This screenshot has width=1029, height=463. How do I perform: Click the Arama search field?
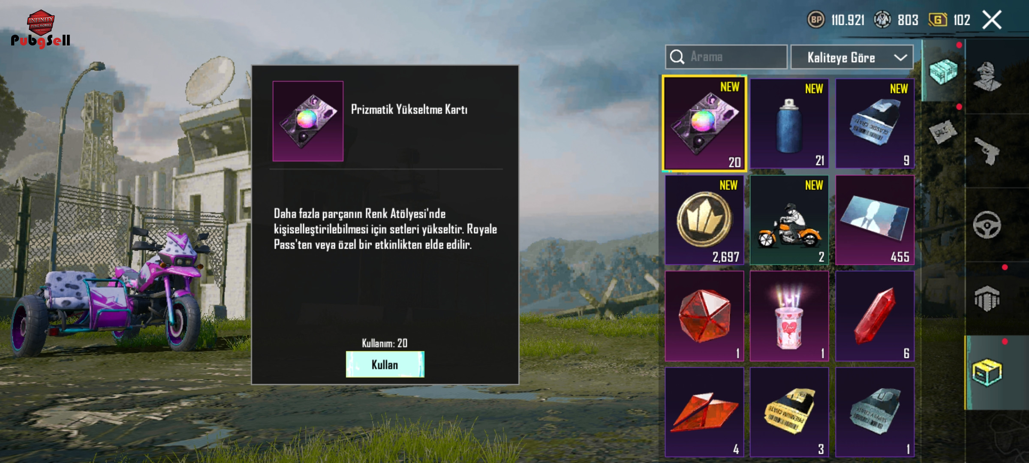[x=726, y=57]
